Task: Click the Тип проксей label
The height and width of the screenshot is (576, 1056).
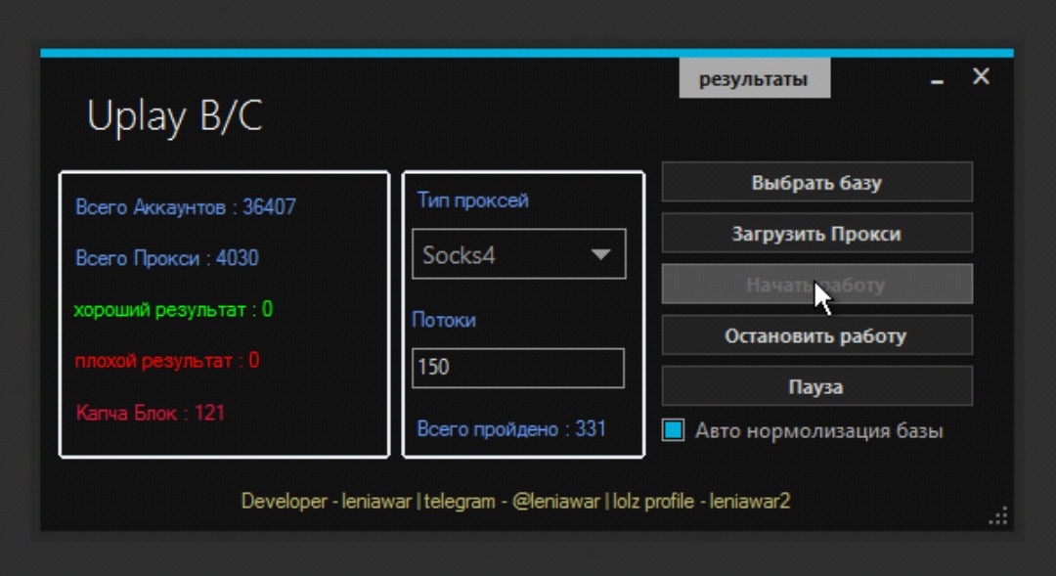Action: coord(473,200)
